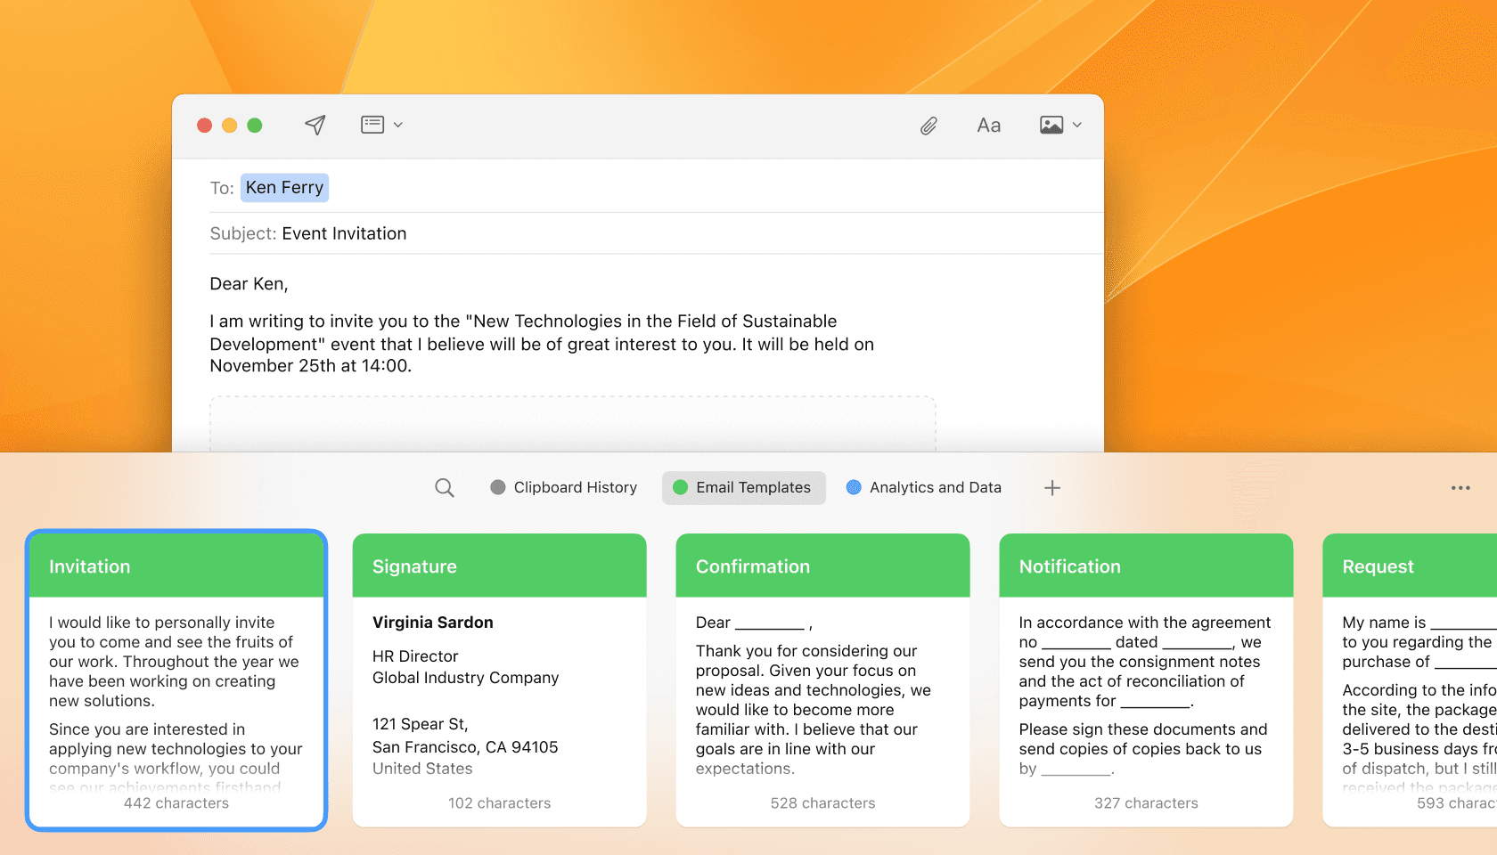The height and width of the screenshot is (855, 1497).
Task: Expand the header fields dropdown chevron
Action: click(398, 125)
